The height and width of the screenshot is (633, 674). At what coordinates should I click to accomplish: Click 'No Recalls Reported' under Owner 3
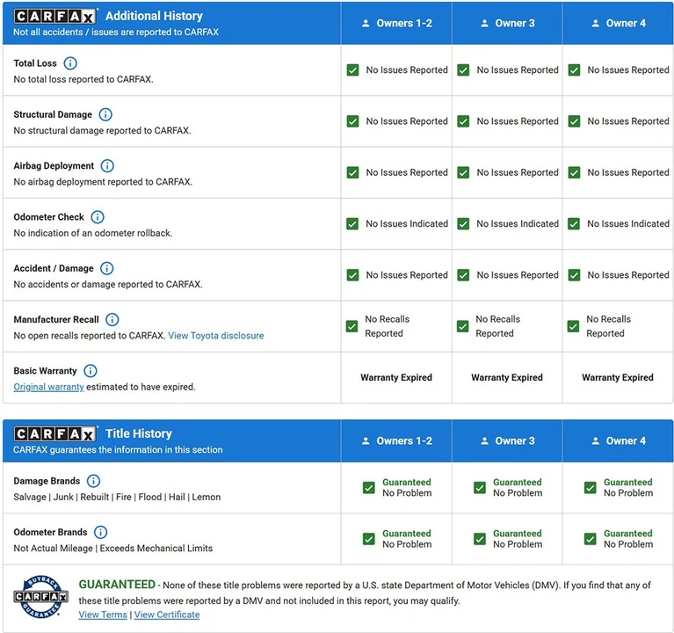pos(497,326)
